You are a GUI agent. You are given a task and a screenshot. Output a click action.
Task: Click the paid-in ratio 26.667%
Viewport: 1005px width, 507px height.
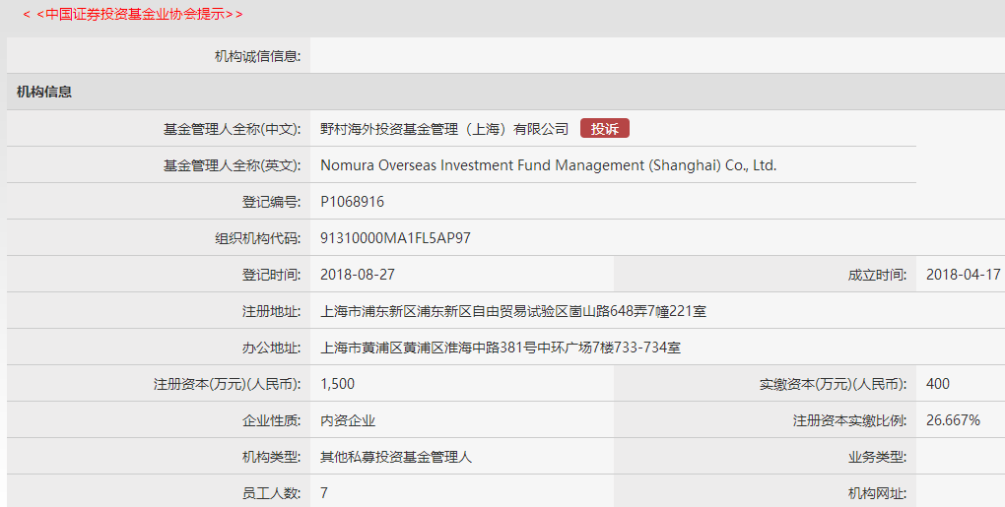click(x=953, y=420)
